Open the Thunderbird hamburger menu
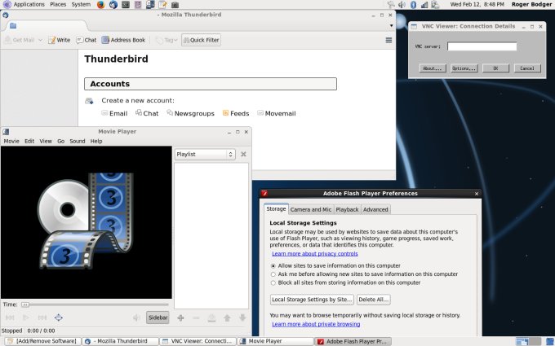The width and height of the screenshot is (555, 346). pyautogui.click(x=388, y=40)
